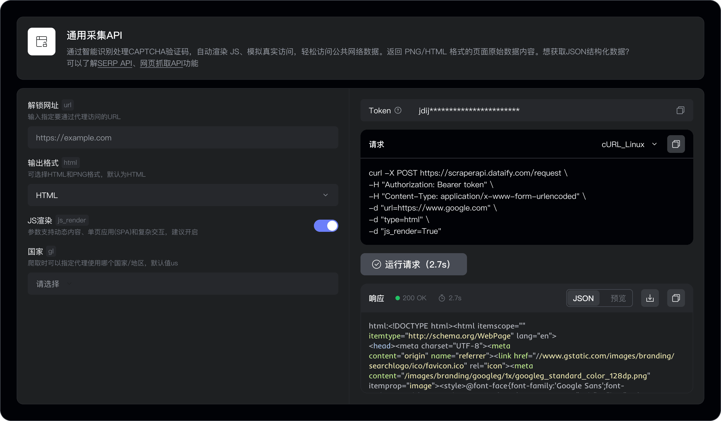Click the timer icon next to 2.7s
Image resolution: width=721 pixels, height=421 pixels.
point(441,298)
